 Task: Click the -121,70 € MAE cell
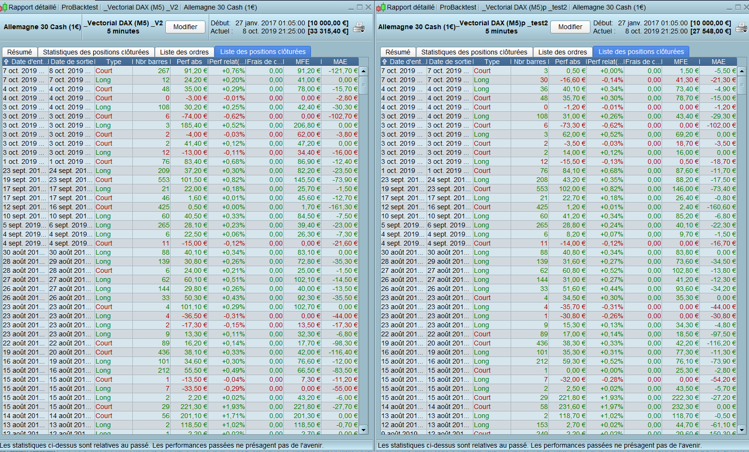(340, 71)
